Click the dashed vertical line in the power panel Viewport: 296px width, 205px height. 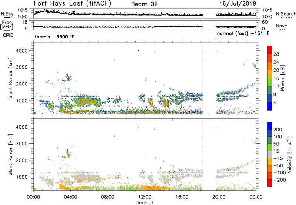coord(202,78)
